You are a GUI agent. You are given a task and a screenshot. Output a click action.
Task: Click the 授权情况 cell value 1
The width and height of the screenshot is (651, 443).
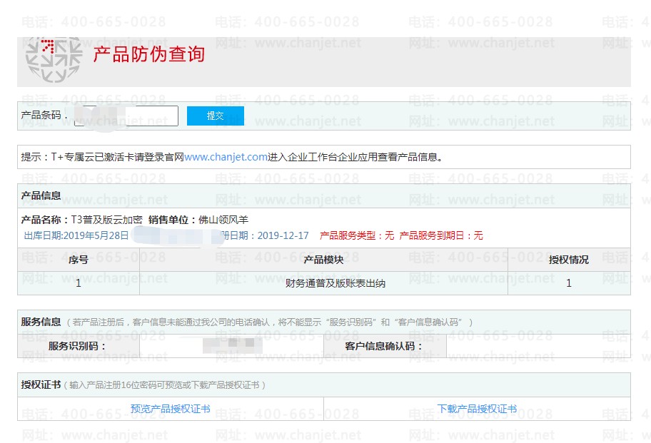569,283
